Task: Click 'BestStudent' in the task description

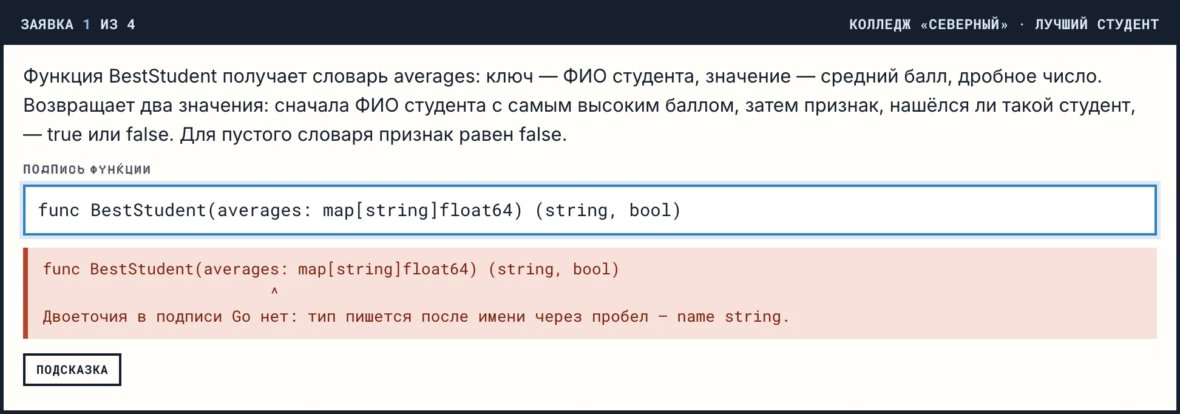Action: click(x=163, y=76)
